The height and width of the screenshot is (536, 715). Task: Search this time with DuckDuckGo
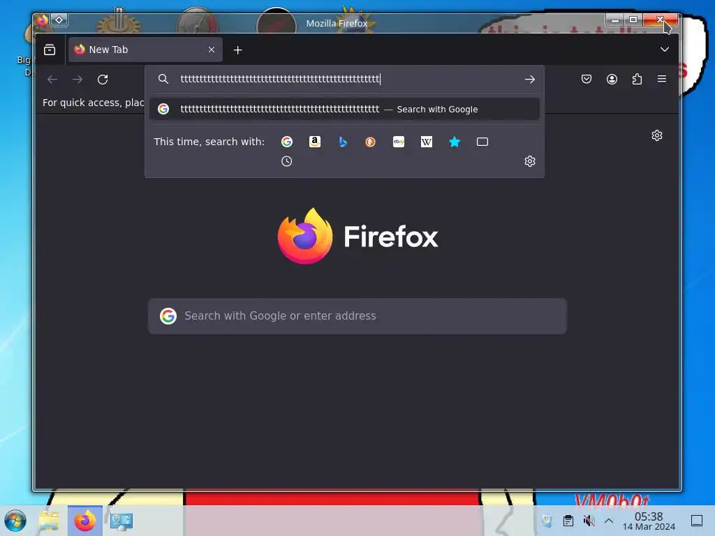(370, 142)
